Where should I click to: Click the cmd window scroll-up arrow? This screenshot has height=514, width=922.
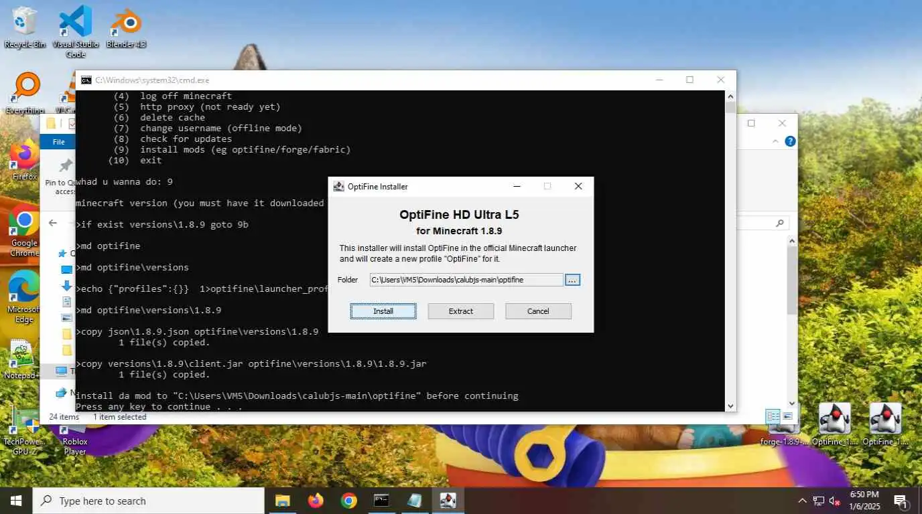click(730, 96)
